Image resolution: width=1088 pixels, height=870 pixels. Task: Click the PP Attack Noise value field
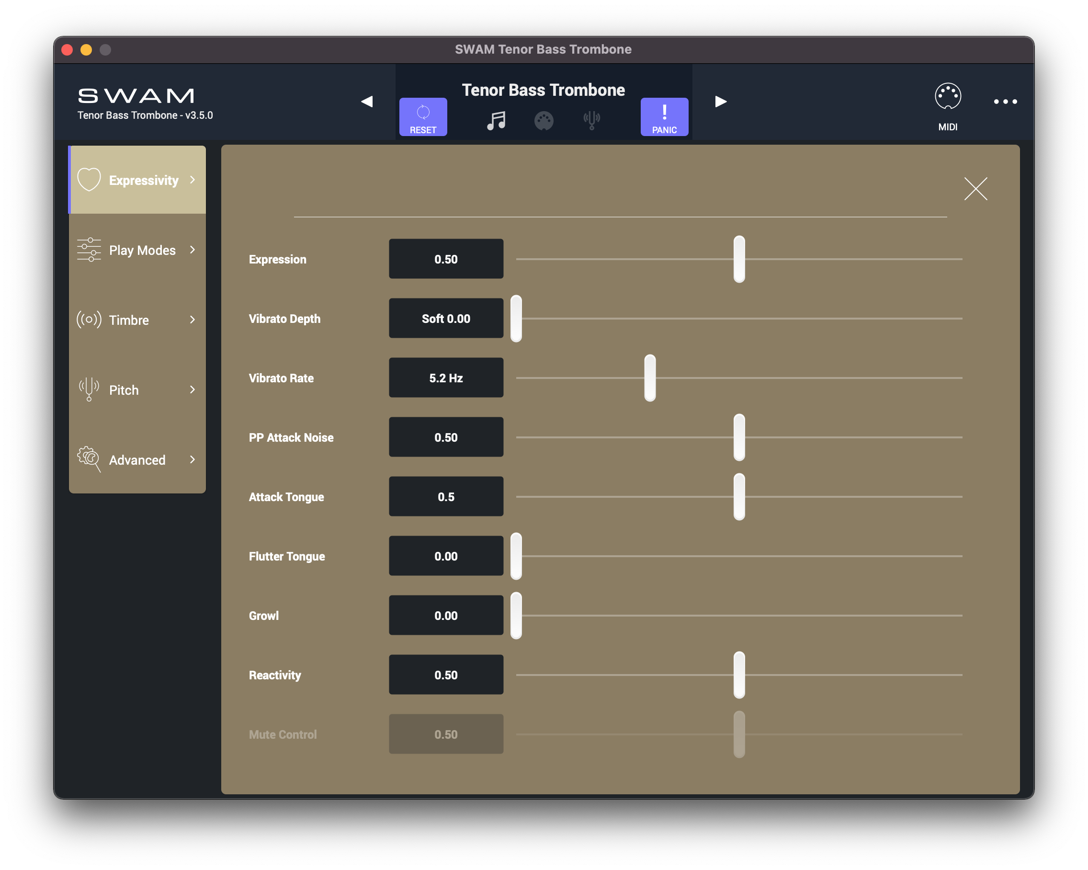coord(446,437)
